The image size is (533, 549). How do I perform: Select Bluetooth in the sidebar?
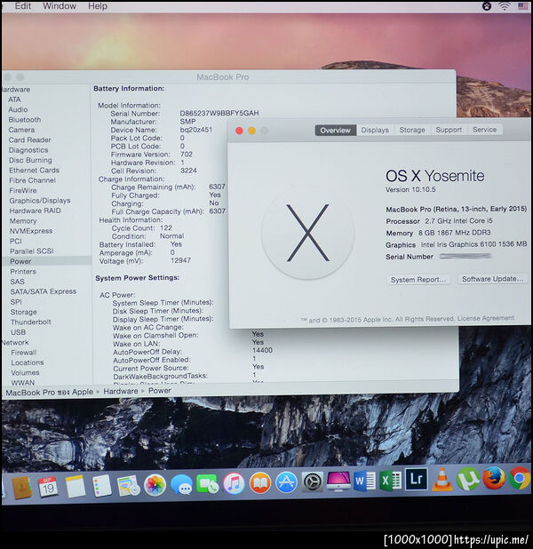click(25, 120)
